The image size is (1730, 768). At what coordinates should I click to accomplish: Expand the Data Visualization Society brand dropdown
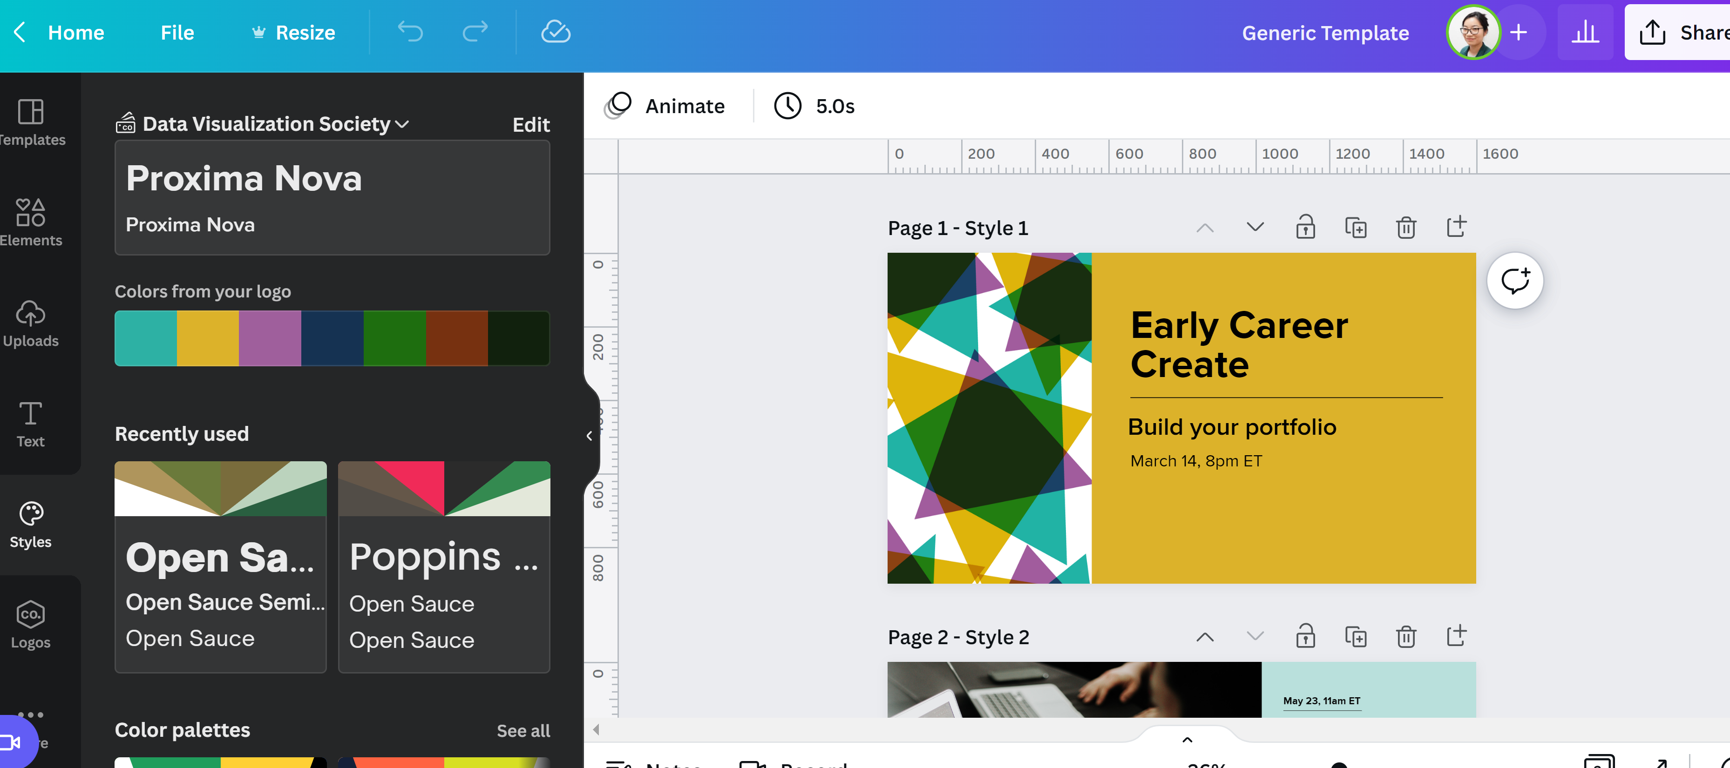coord(402,124)
